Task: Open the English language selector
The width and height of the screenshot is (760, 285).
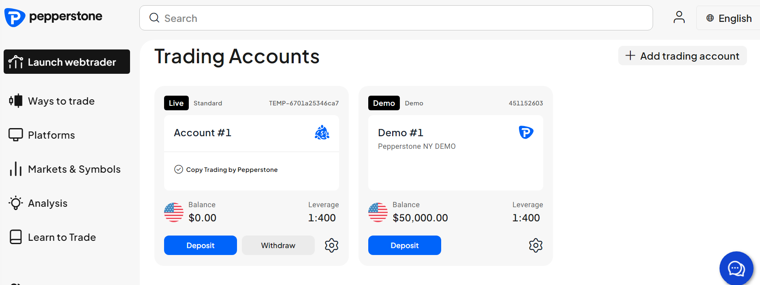Action: pyautogui.click(x=729, y=18)
